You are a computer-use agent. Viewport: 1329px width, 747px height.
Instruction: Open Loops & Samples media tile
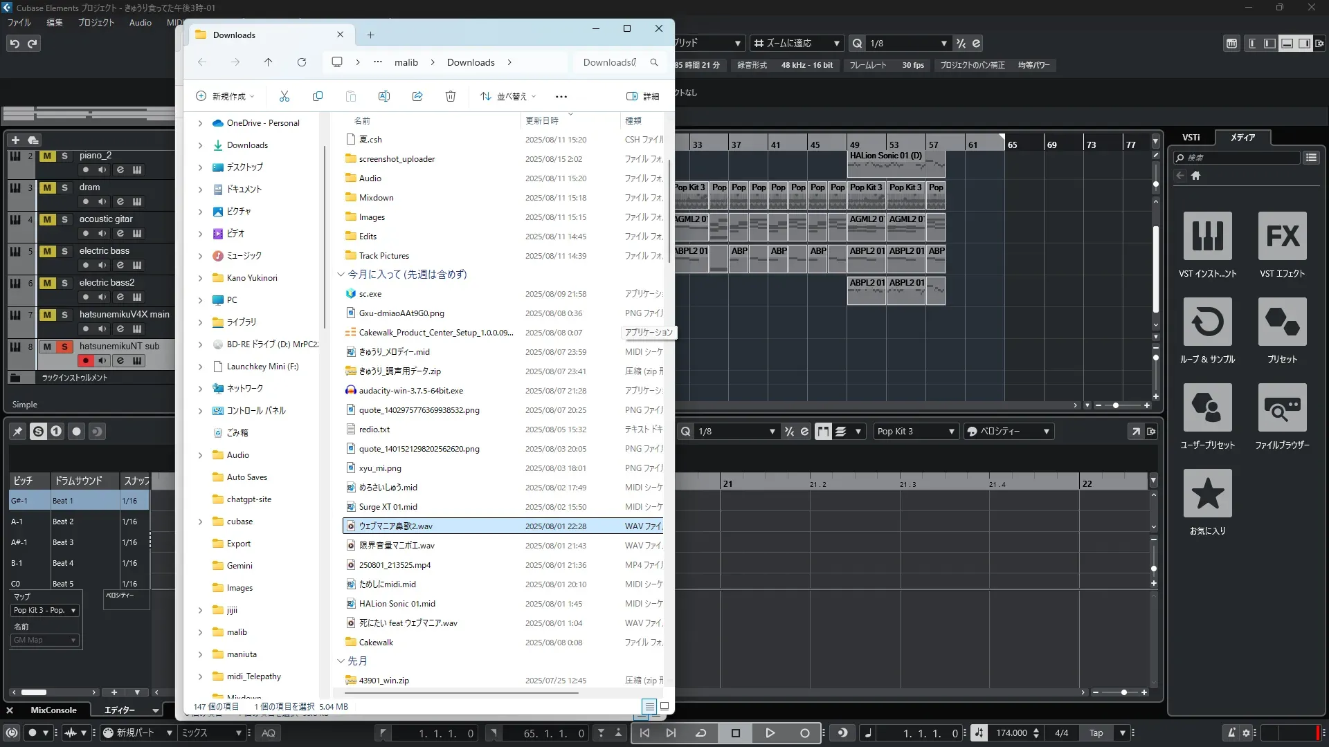1207,322
